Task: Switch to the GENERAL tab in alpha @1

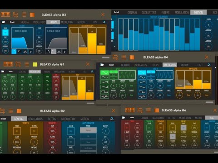Action: [x=22, y=72]
